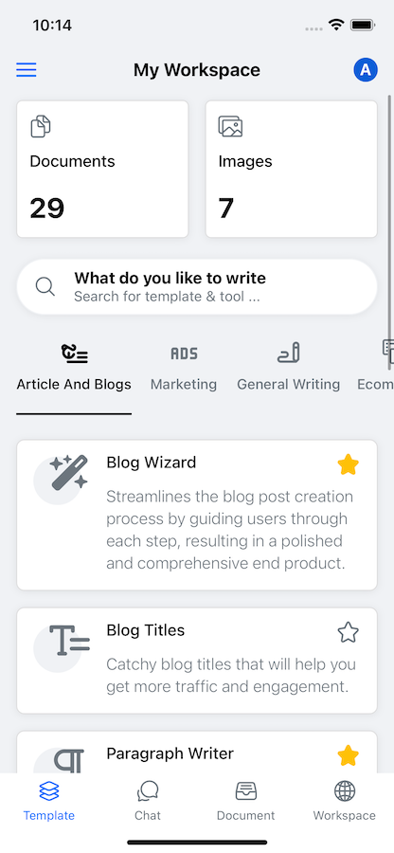Open the Document bottom tab

click(x=245, y=801)
